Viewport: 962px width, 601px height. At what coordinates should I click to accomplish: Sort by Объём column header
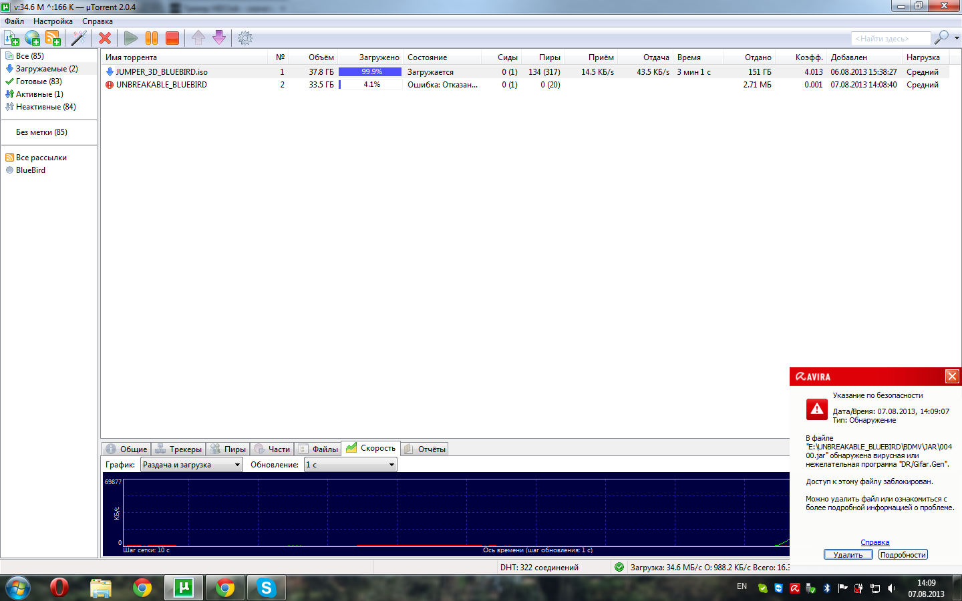coord(315,57)
